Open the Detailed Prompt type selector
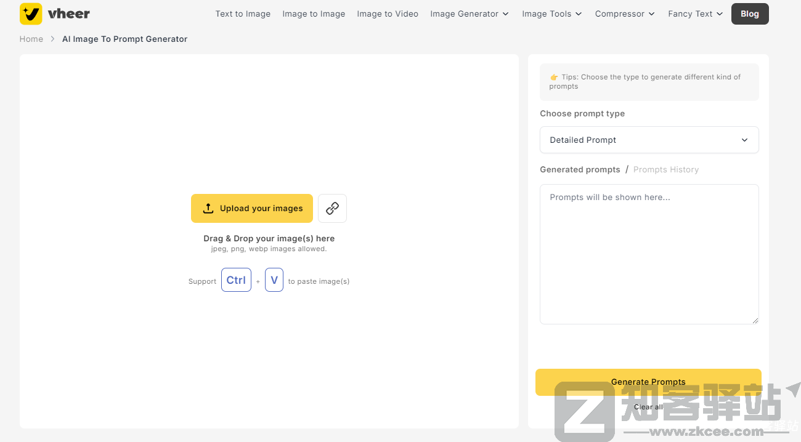801x442 pixels. [x=649, y=140]
